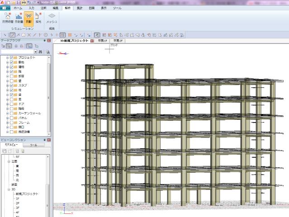Check the カーテンウォール curtain wall checkbox
The image size is (289, 217).
click(11, 113)
